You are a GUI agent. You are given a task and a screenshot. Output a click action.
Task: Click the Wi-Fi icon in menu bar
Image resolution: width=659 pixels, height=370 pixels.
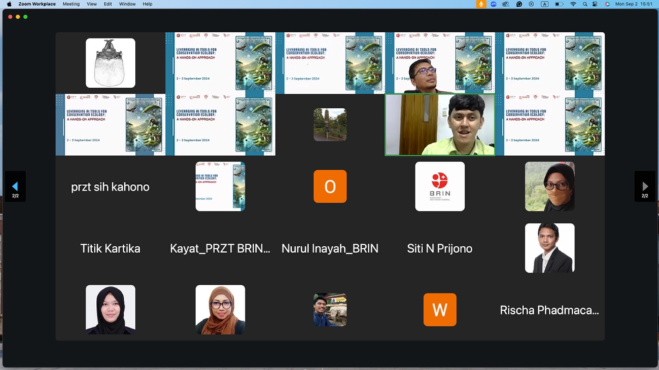point(573,4)
